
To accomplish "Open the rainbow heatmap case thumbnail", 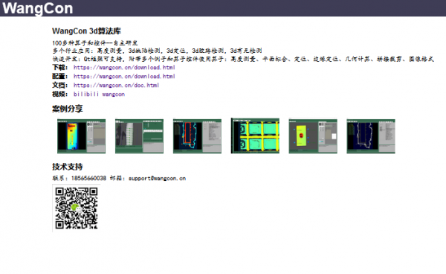I will pos(81,136).
